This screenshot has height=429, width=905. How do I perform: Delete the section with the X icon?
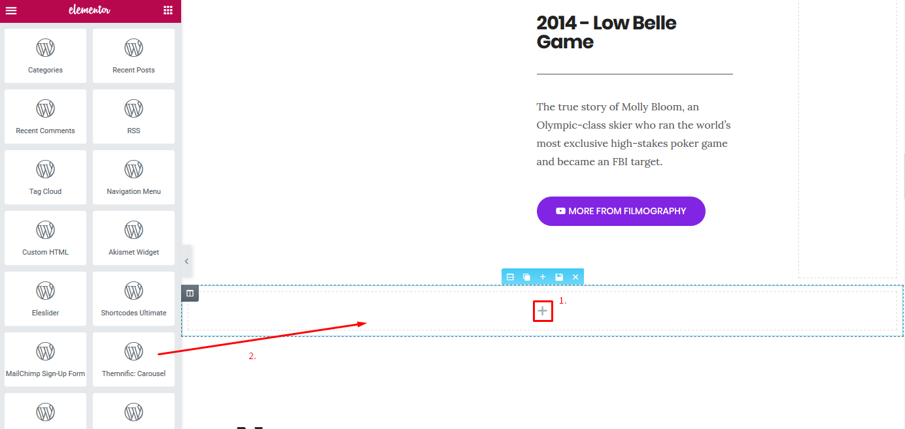click(575, 277)
